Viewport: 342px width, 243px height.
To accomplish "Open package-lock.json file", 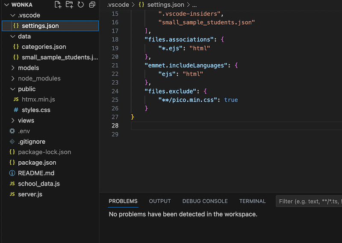I will tap(50, 152).
